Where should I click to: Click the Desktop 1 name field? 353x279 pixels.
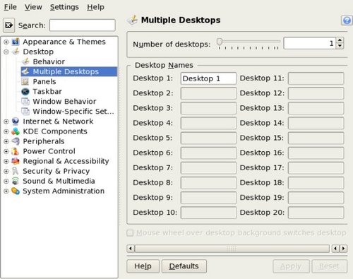208,78
